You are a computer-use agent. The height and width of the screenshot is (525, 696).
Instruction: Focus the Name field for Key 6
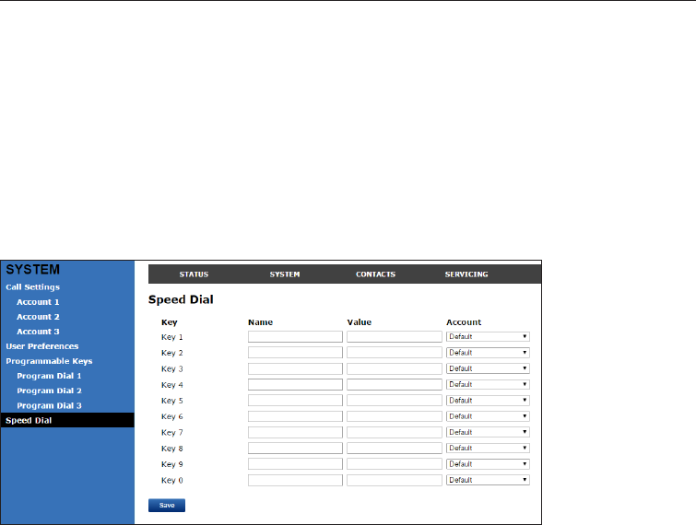[295, 416]
